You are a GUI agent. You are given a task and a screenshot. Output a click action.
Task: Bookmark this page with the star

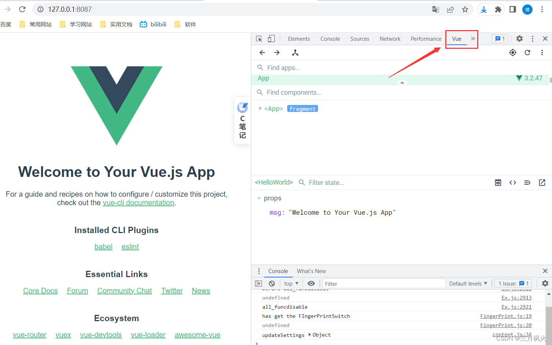click(465, 10)
